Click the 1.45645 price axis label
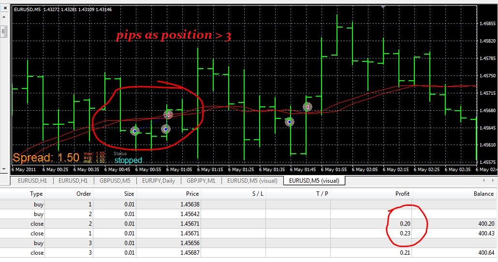The height and width of the screenshot is (262, 498). tap(487, 128)
